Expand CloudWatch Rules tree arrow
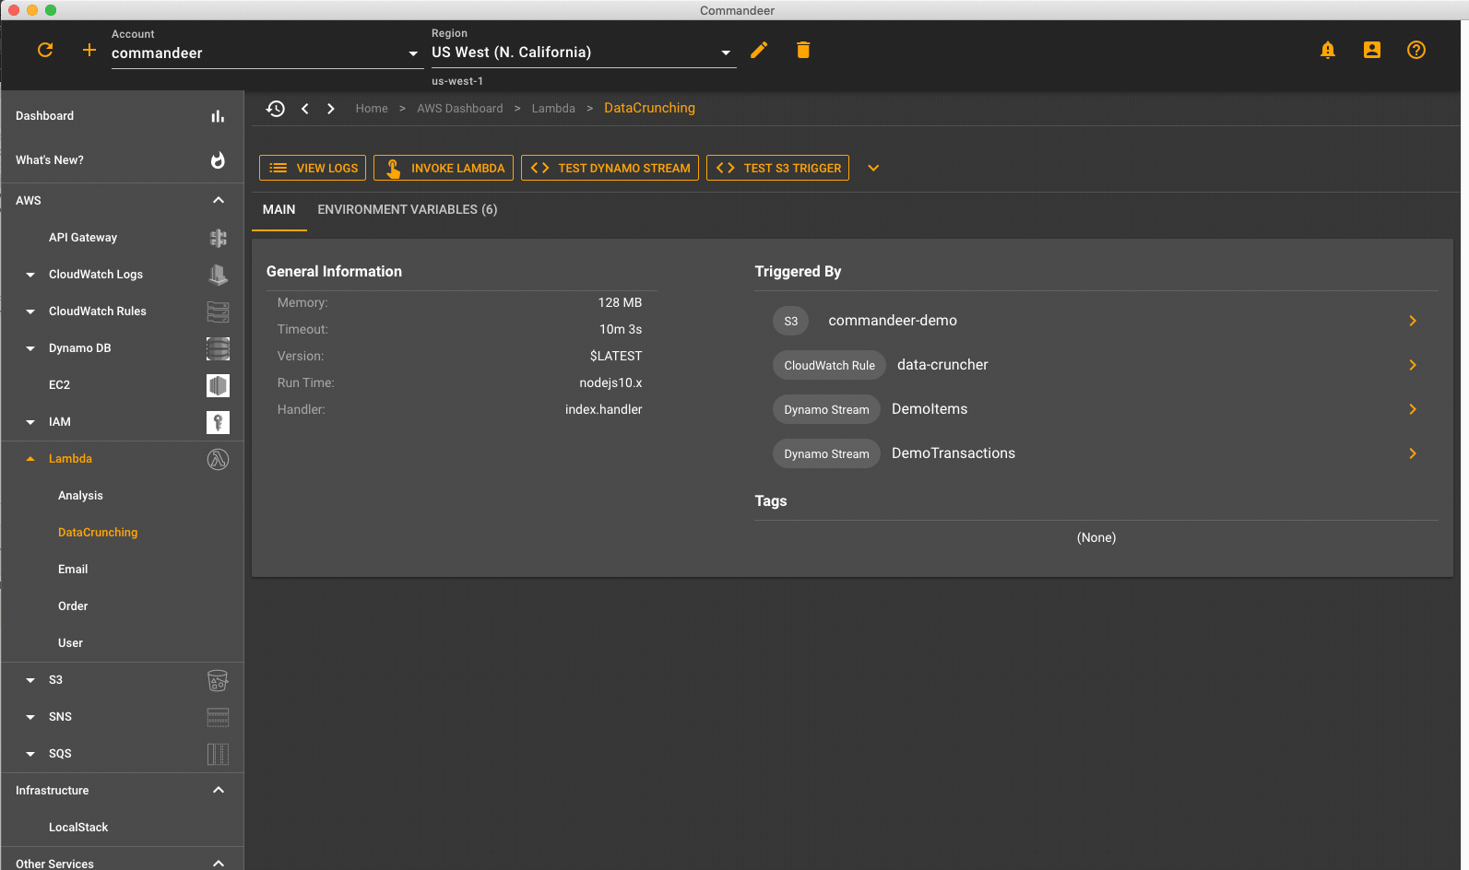Screen dimensions: 1469x870 [30, 312]
